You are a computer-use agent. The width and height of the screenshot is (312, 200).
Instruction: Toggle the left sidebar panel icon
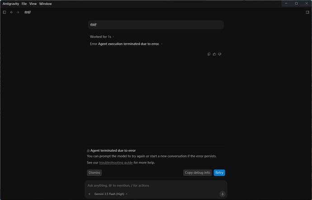click(x=5, y=12)
